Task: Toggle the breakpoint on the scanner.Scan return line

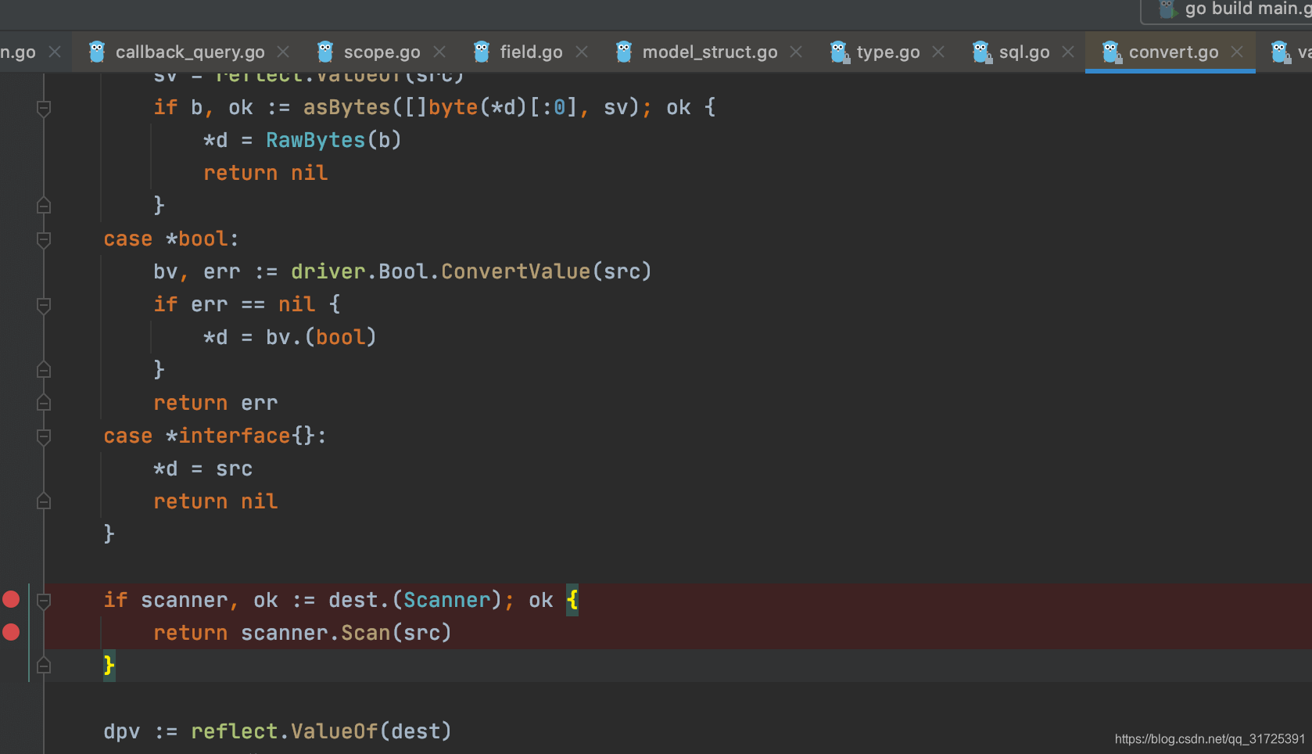Action: pyautogui.click(x=11, y=632)
